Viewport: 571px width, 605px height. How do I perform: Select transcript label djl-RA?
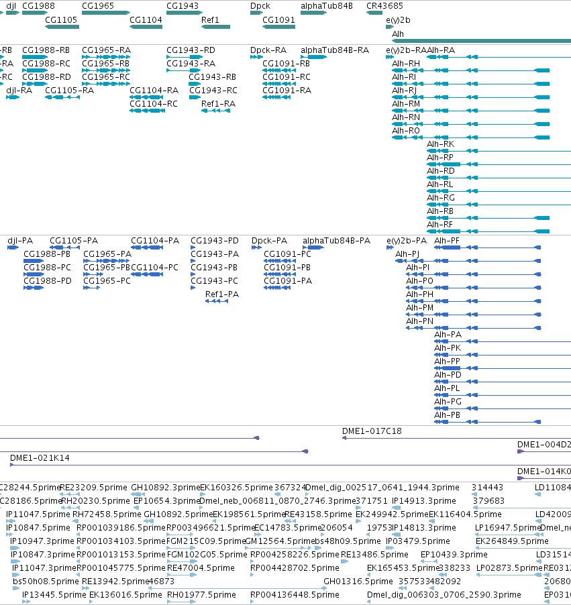click(19, 91)
